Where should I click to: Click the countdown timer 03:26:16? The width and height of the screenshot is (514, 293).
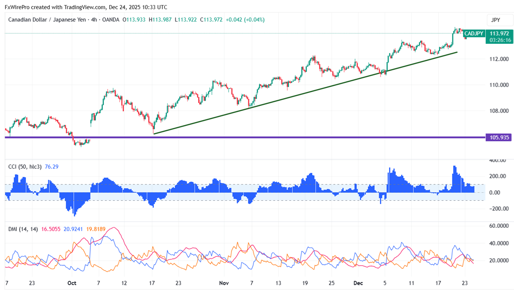[500, 40]
